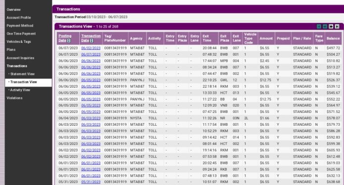Go to the first page of transactions
The width and height of the screenshot is (344, 185).
319,27
